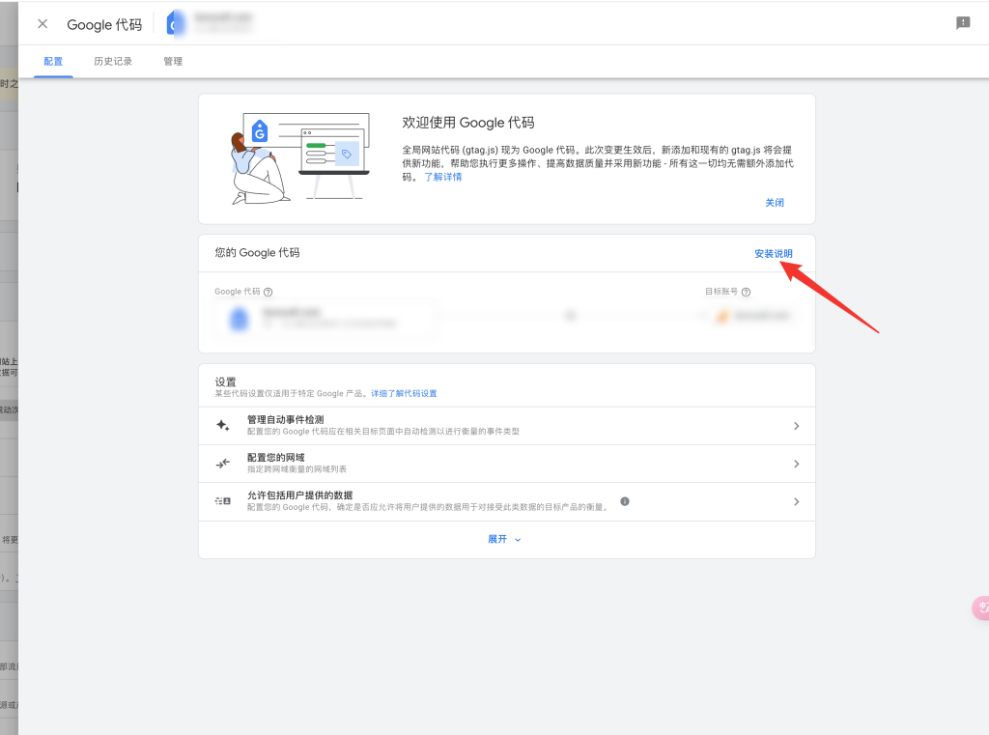The image size is (989, 735).
Task: Click the pink floating widget at right edge
Action: (x=981, y=608)
